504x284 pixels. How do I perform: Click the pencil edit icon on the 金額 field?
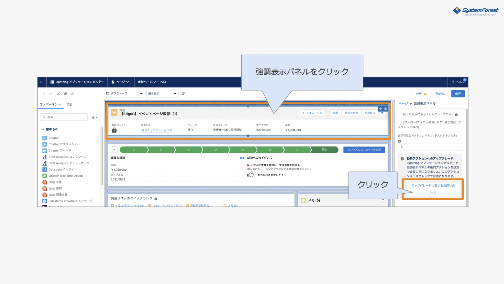[240, 169]
